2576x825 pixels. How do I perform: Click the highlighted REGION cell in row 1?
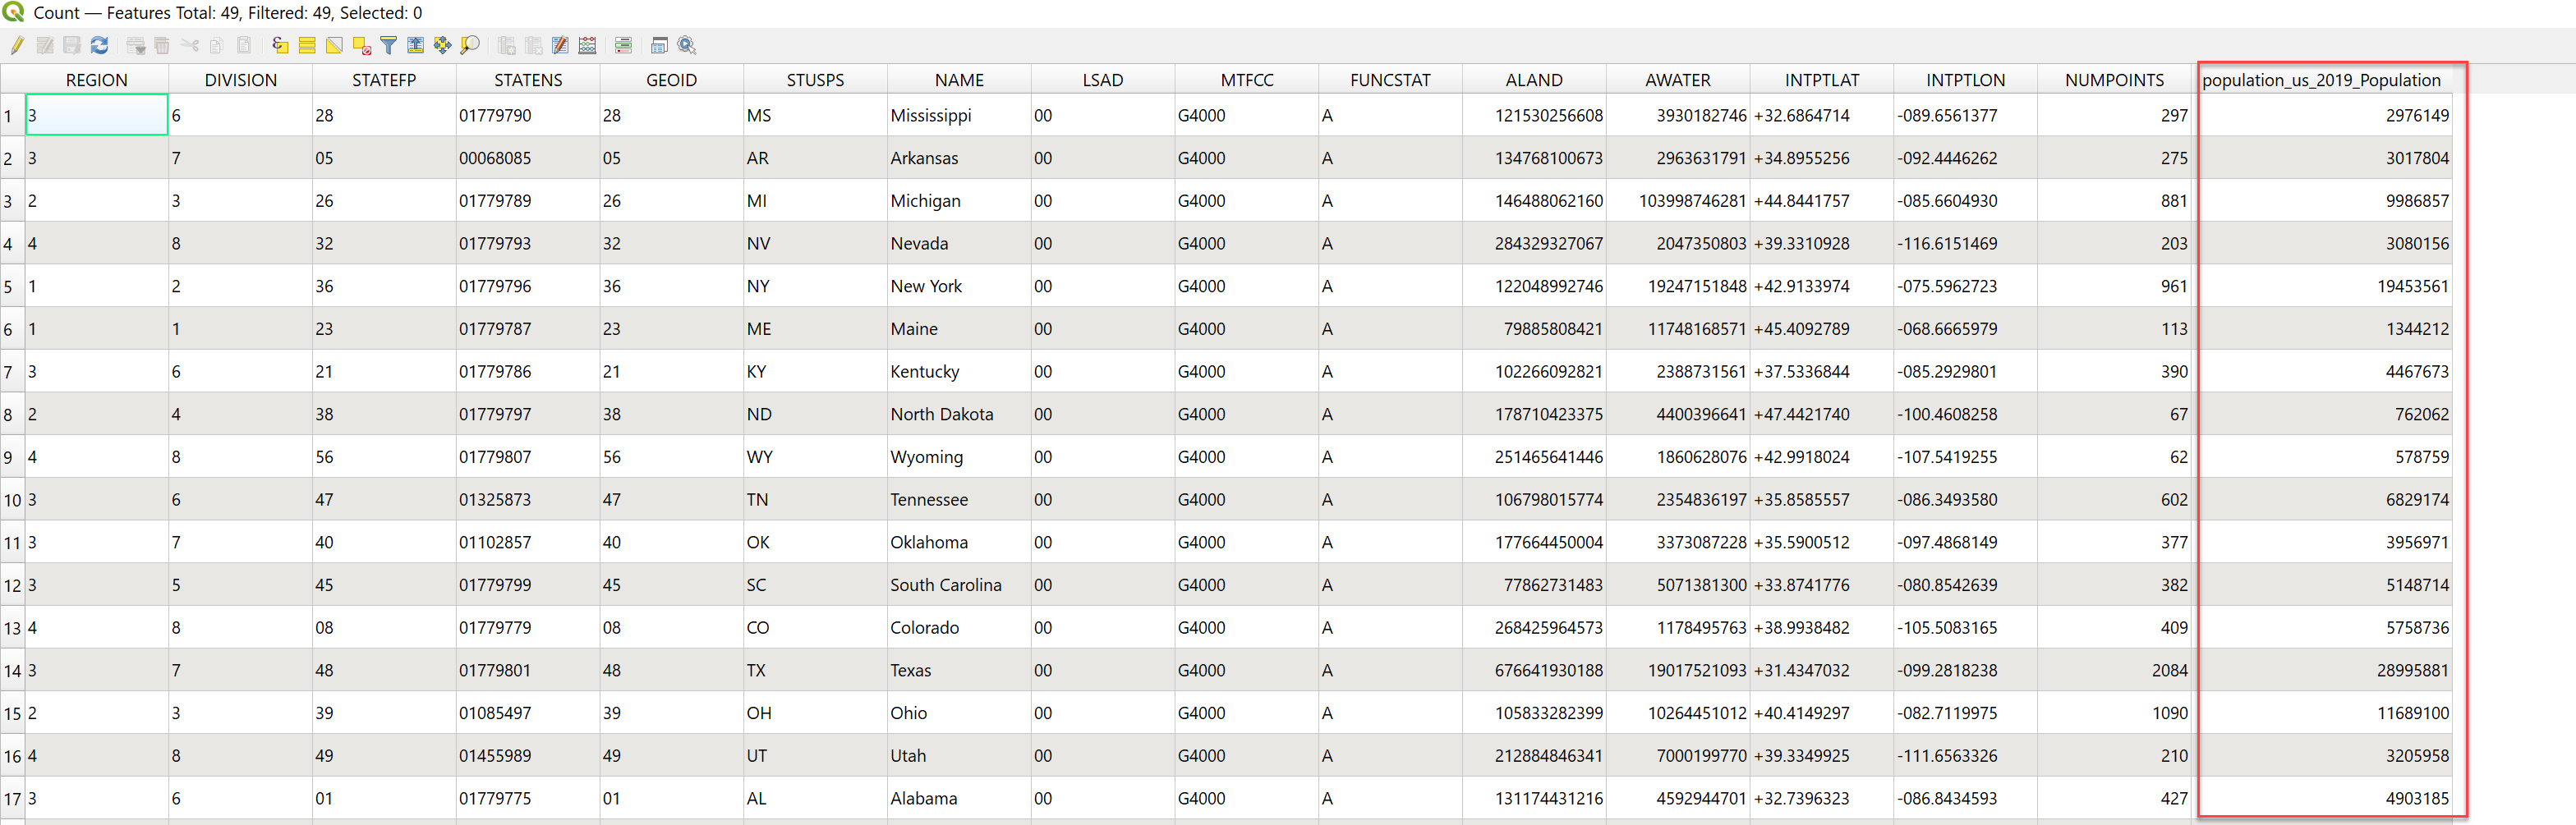coord(96,115)
